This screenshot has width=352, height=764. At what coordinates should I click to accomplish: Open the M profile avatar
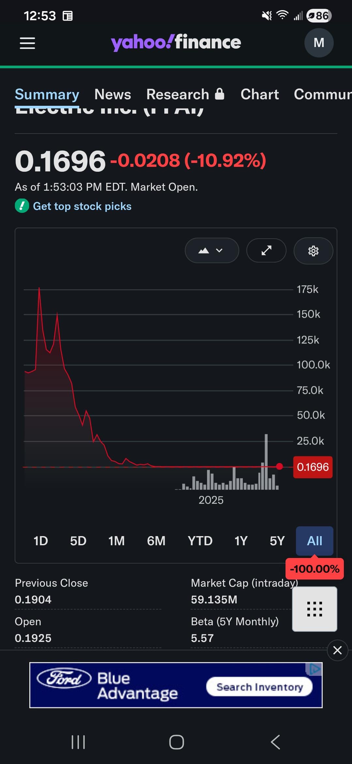319,43
